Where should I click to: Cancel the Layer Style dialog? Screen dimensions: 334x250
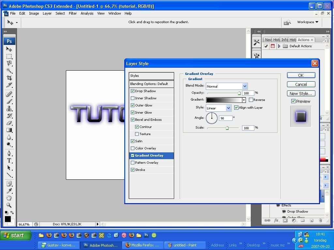301,84
